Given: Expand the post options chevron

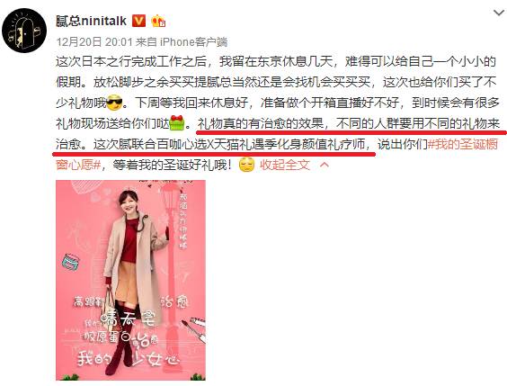Looking at the screenshot, I should point(499,13).
